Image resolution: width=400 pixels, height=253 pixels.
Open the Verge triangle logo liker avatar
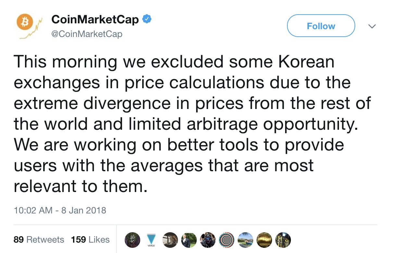point(151,240)
